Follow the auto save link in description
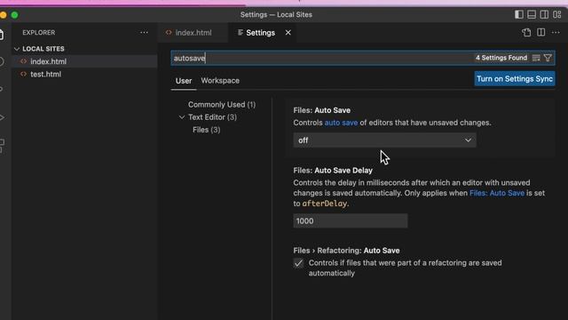Screen dimensions: 568x320 pos(341,123)
